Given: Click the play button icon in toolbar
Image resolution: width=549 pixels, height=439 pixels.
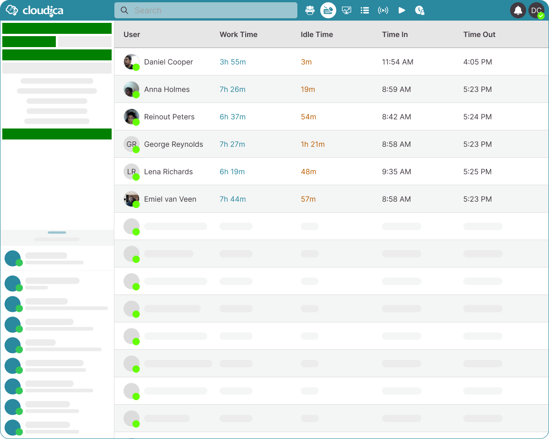Looking at the screenshot, I should tap(402, 10).
